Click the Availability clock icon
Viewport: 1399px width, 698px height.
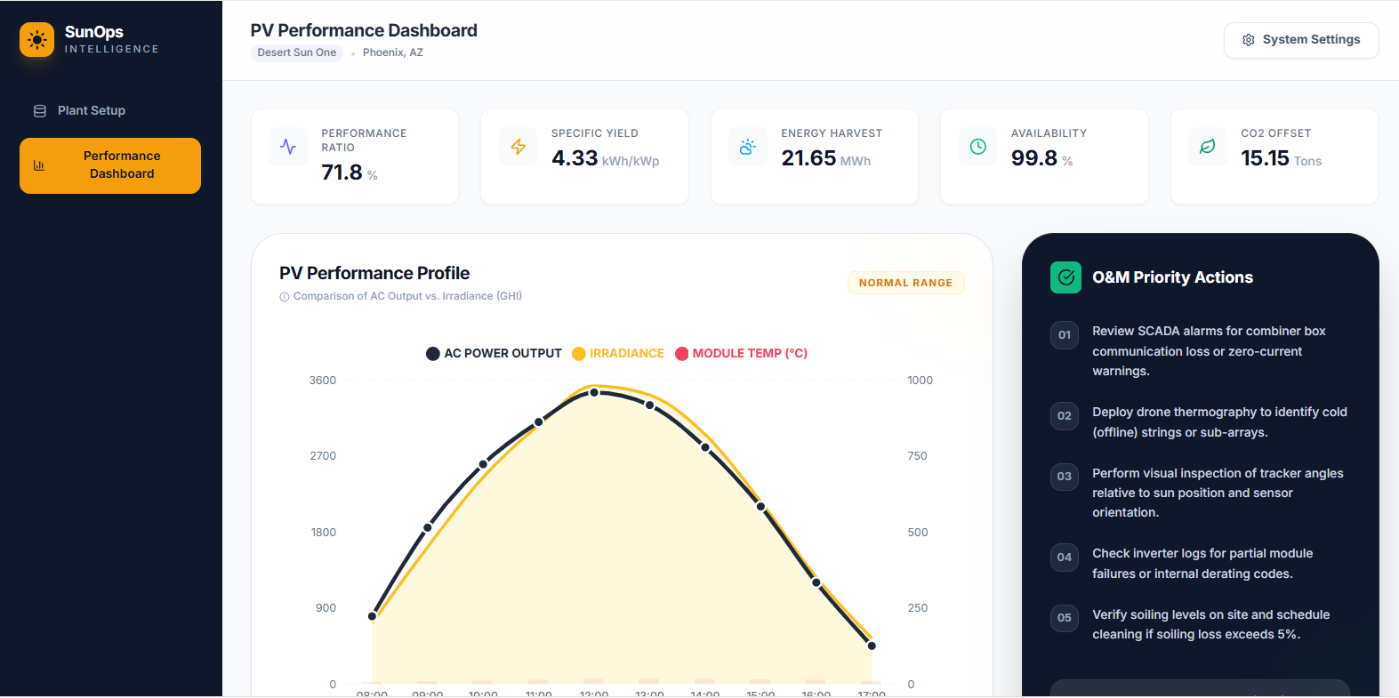(x=977, y=147)
